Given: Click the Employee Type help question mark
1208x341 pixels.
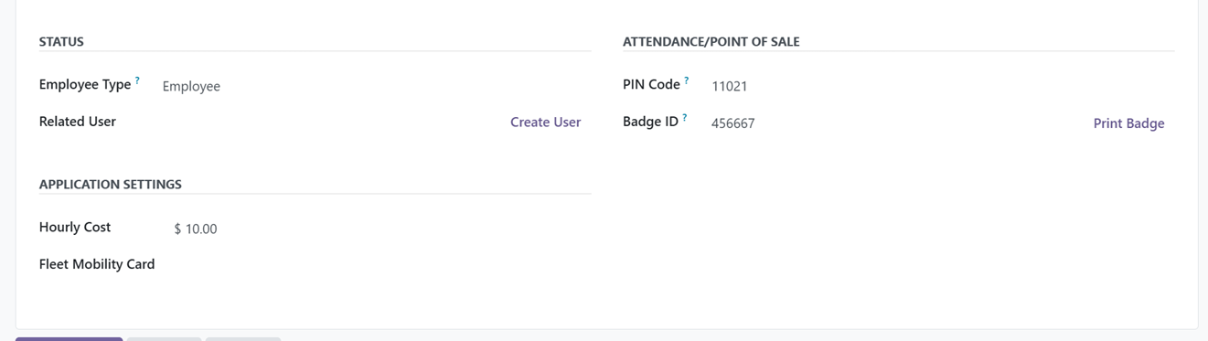Looking at the screenshot, I should click(137, 80).
